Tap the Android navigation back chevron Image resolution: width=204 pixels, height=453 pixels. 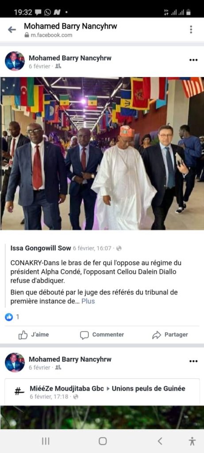(x=160, y=441)
